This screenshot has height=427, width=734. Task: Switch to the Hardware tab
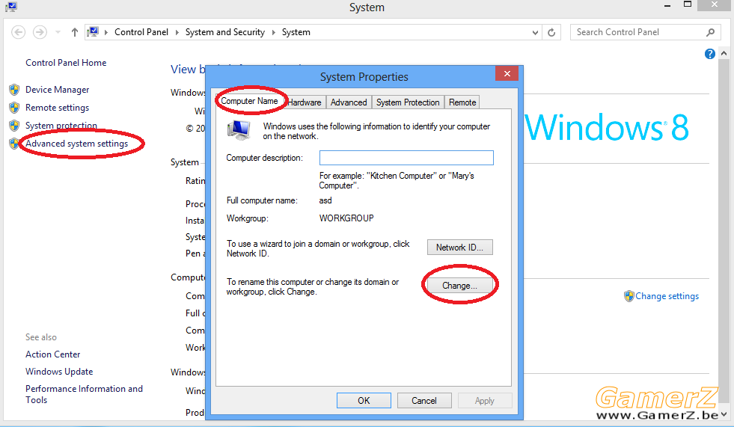(x=305, y=102)
